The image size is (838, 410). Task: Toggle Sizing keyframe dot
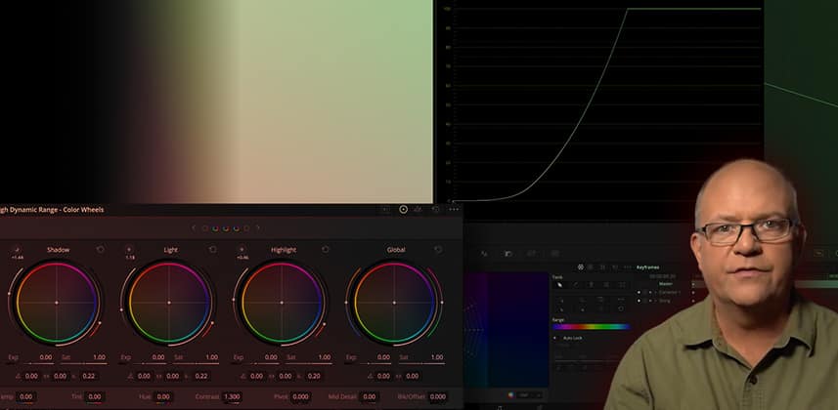click(x=639, y=301)
